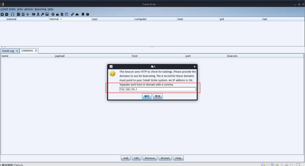This screenshot has width=305, height=166.
Task: Sort sessions by last column header
Action: point(283,19)
